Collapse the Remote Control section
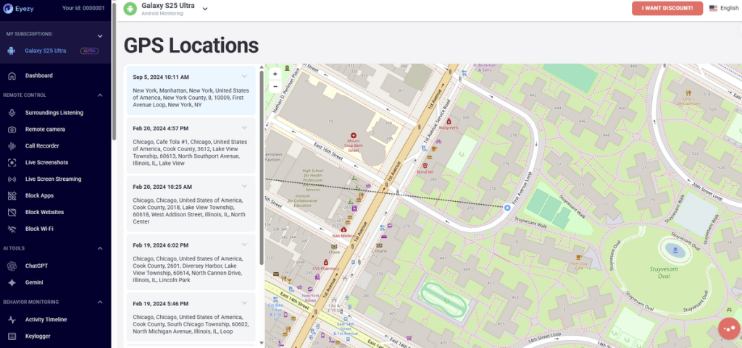Image resolution: width=742 pixels, height=348 pixels. (x=101, y=96)
